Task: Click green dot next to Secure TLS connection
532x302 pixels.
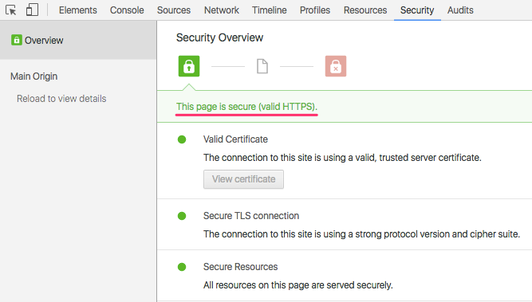Action: coord(182,216)
